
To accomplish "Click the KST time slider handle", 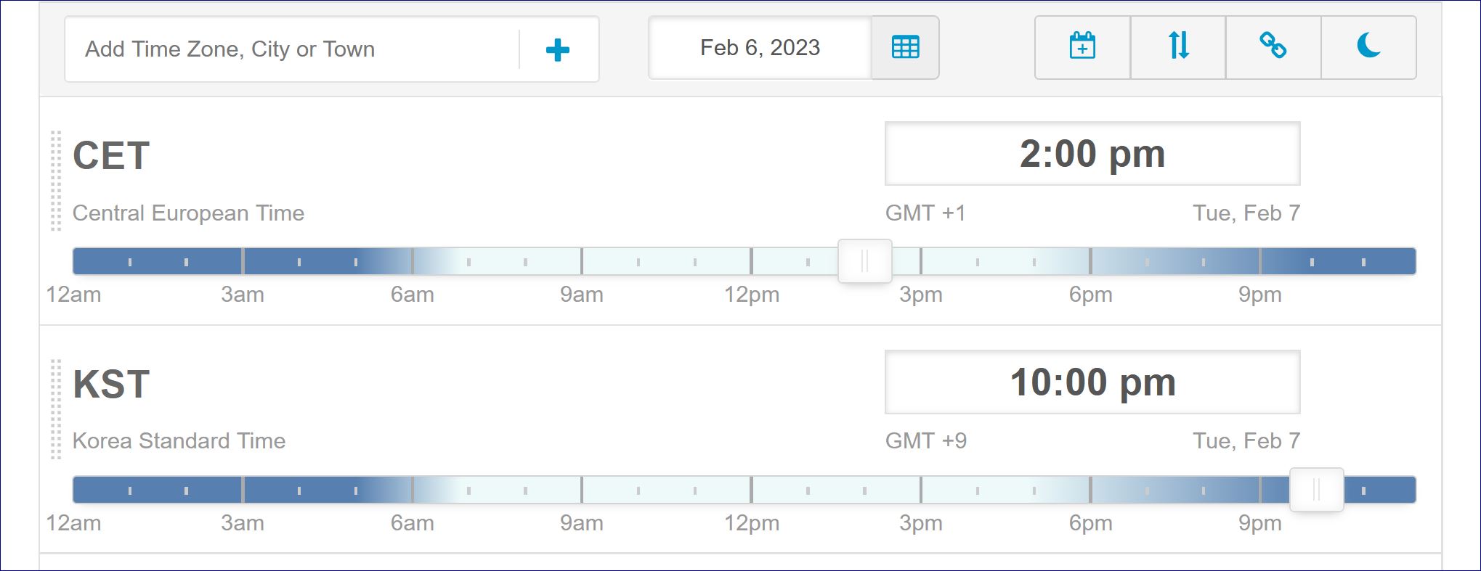I will click(1316, 490).
